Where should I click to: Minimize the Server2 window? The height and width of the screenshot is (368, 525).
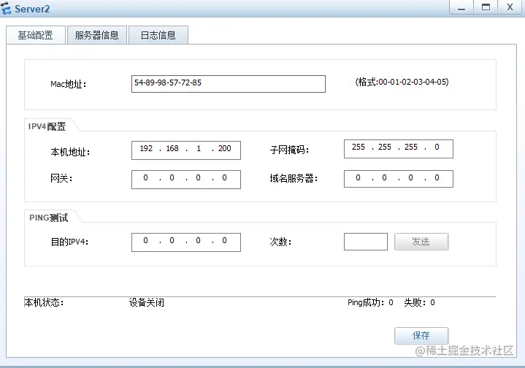(461, 7)
